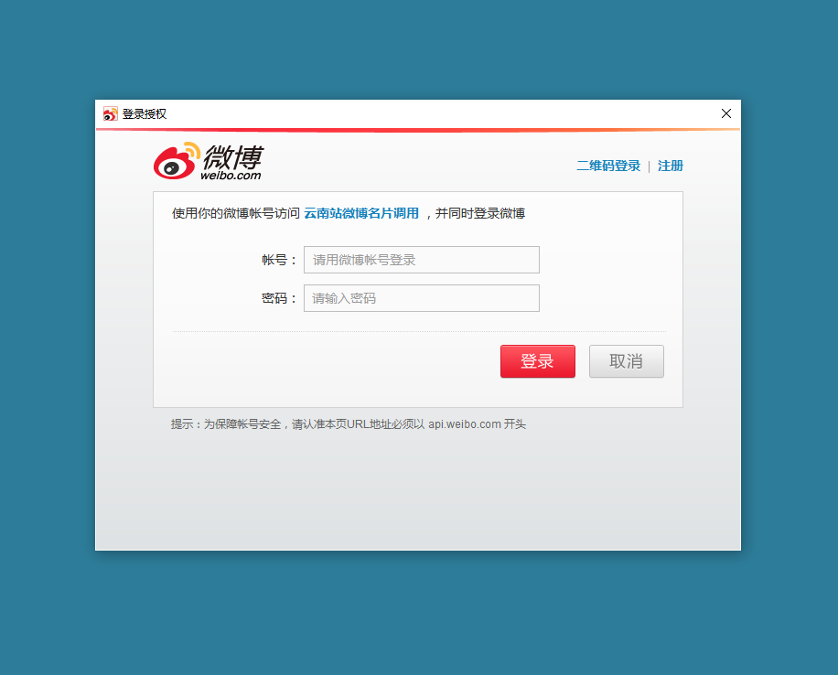The height and width of the screenshot is (675, 838).
Task: Open the 云南站微博名片调用 app link
Action: 361,213
